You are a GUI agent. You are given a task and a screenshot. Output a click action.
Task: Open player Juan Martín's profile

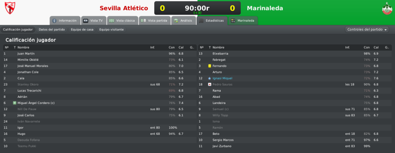click(26, 54)
